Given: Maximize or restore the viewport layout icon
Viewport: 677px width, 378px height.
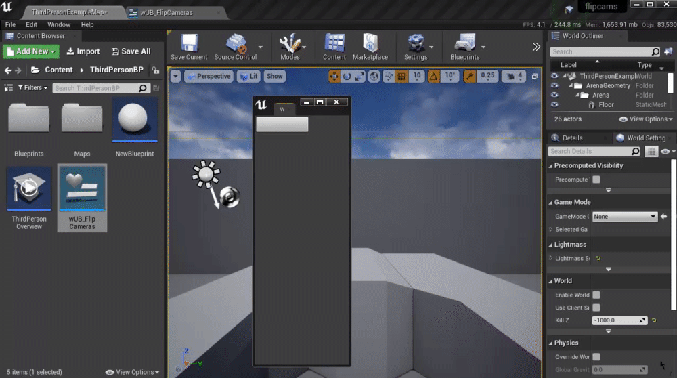Looking at the screenshot, I should tap(535, 77).
